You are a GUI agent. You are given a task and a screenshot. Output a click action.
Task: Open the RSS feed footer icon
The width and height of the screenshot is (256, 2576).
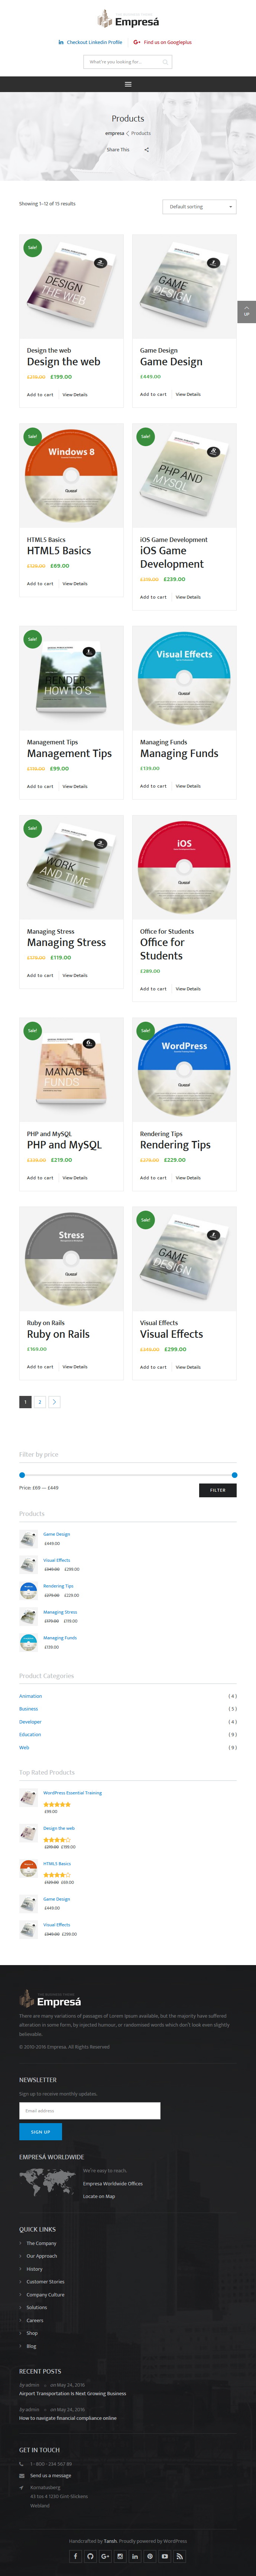(180, 2556)
